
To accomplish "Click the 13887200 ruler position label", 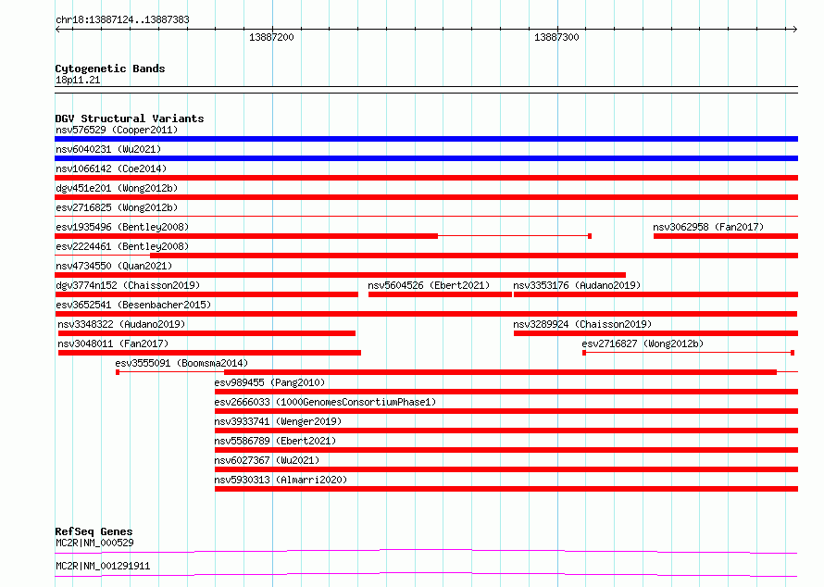I will click(271, 37).
